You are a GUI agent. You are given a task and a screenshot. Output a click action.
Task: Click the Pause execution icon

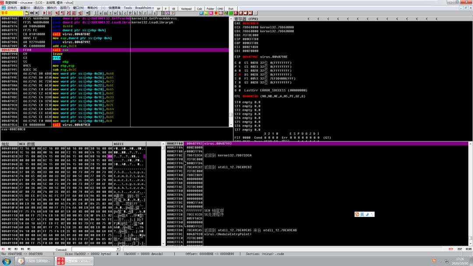[49, 13]
